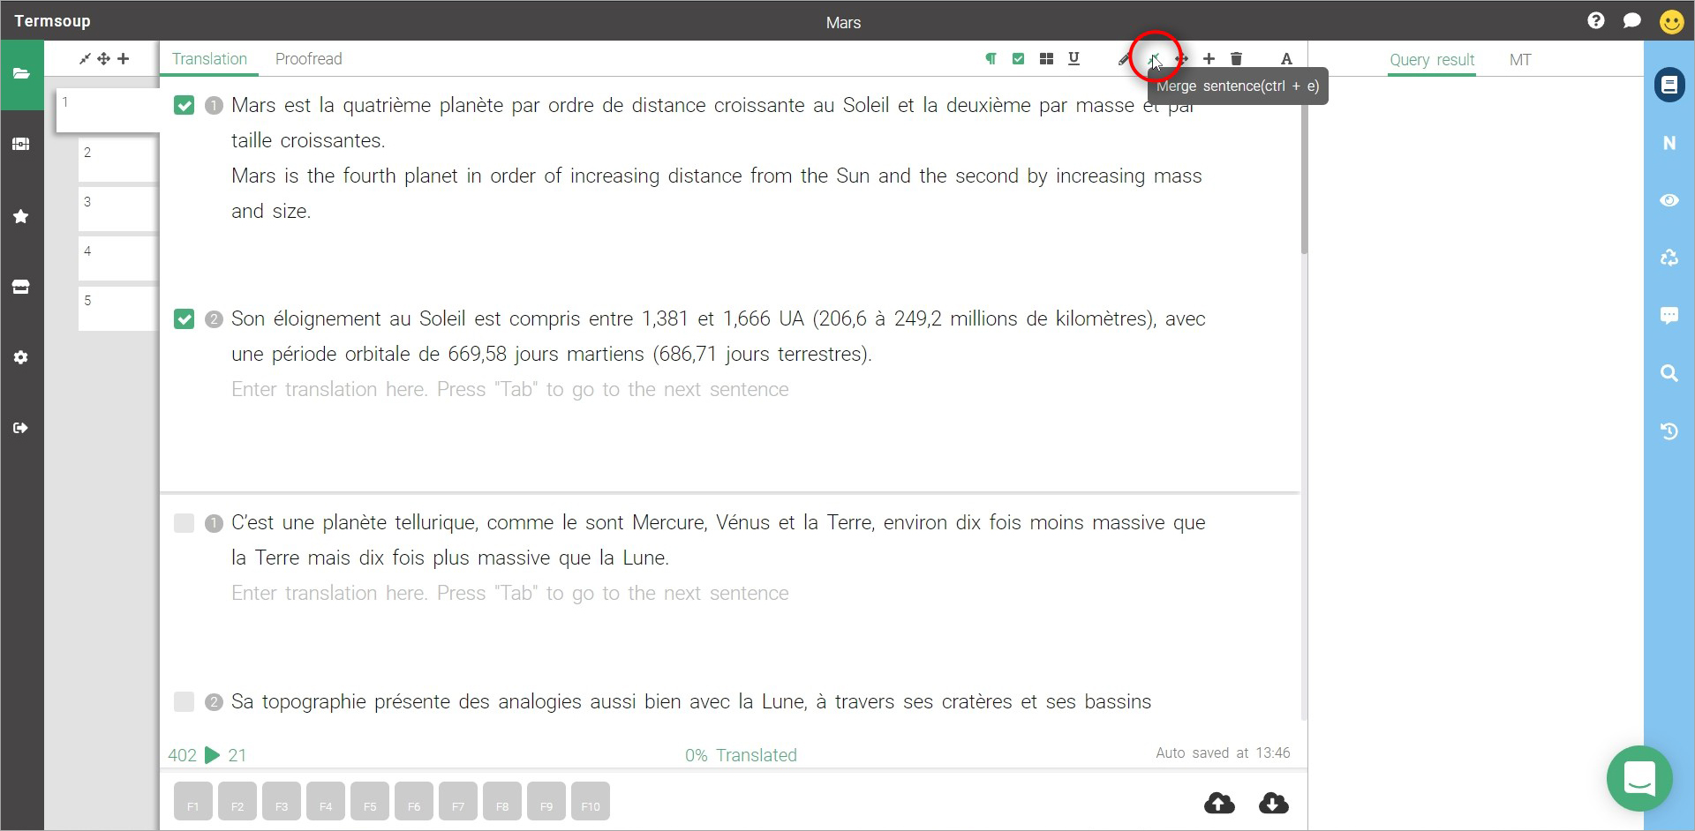Click the '0% Translated' progress text
1695x831 pixels.
point(741,755)
